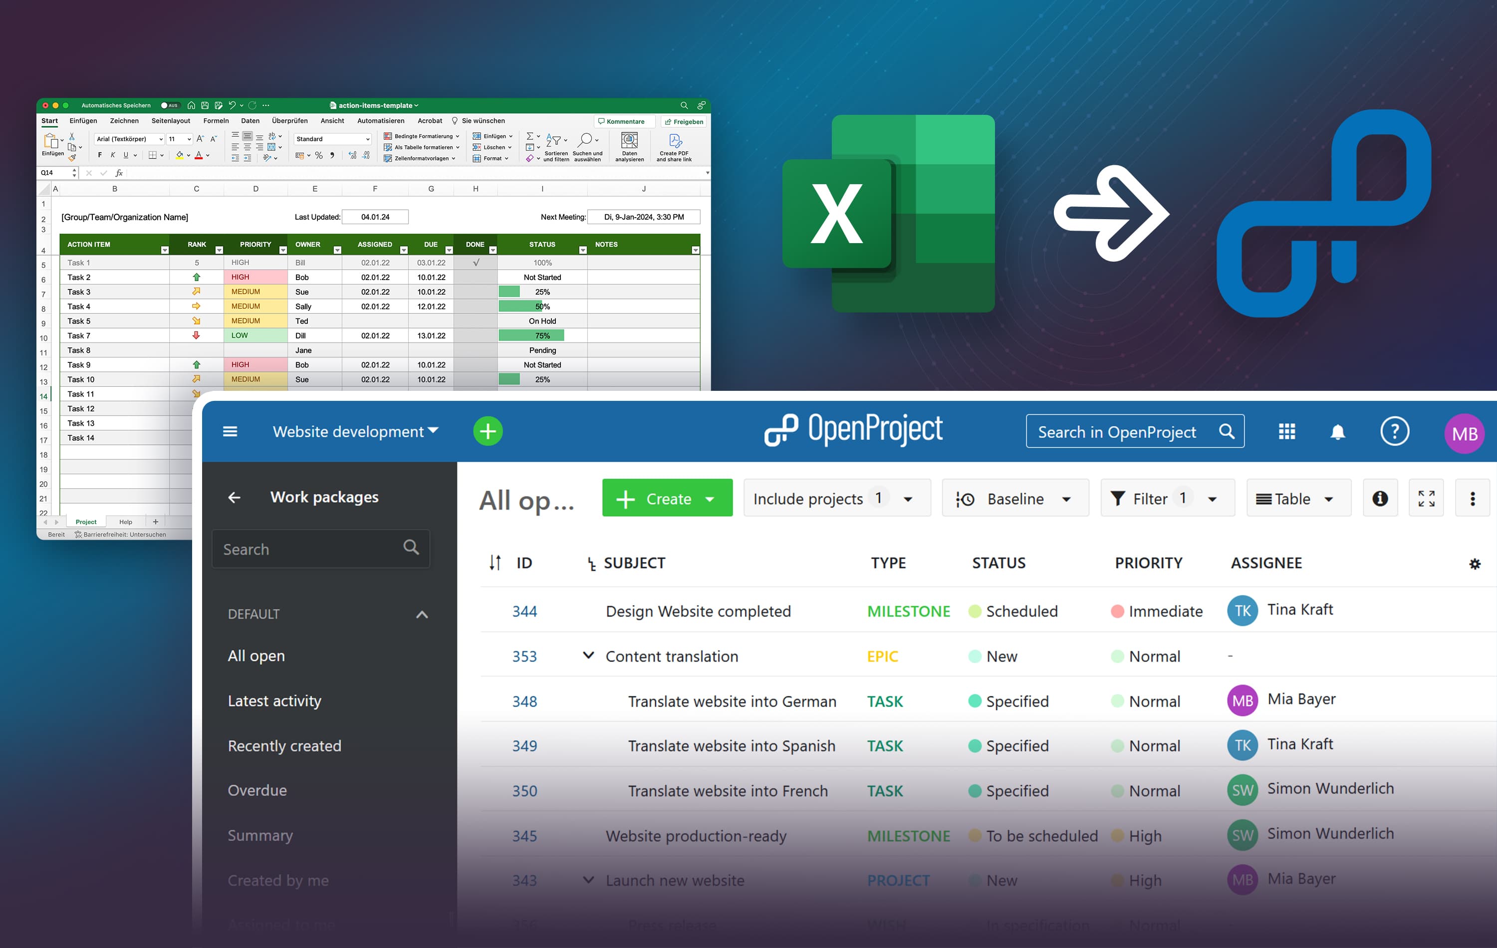Viewport: 1497px width, 948px height.
Task: Switch to the Formeln ribbon tab
Action: (x=216, y=121)
